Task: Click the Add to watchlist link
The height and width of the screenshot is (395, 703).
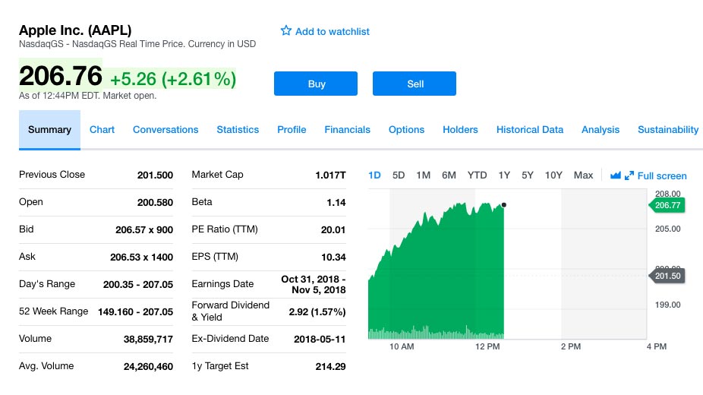Action: (x=333, y=31)
